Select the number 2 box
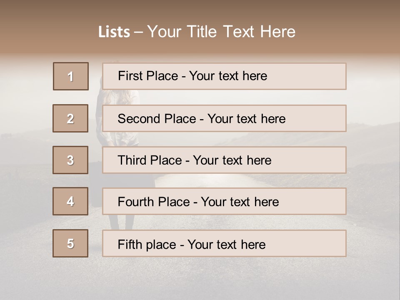Image resolution: width=400 pixels, height=300 pixels. tap(71, 119)
